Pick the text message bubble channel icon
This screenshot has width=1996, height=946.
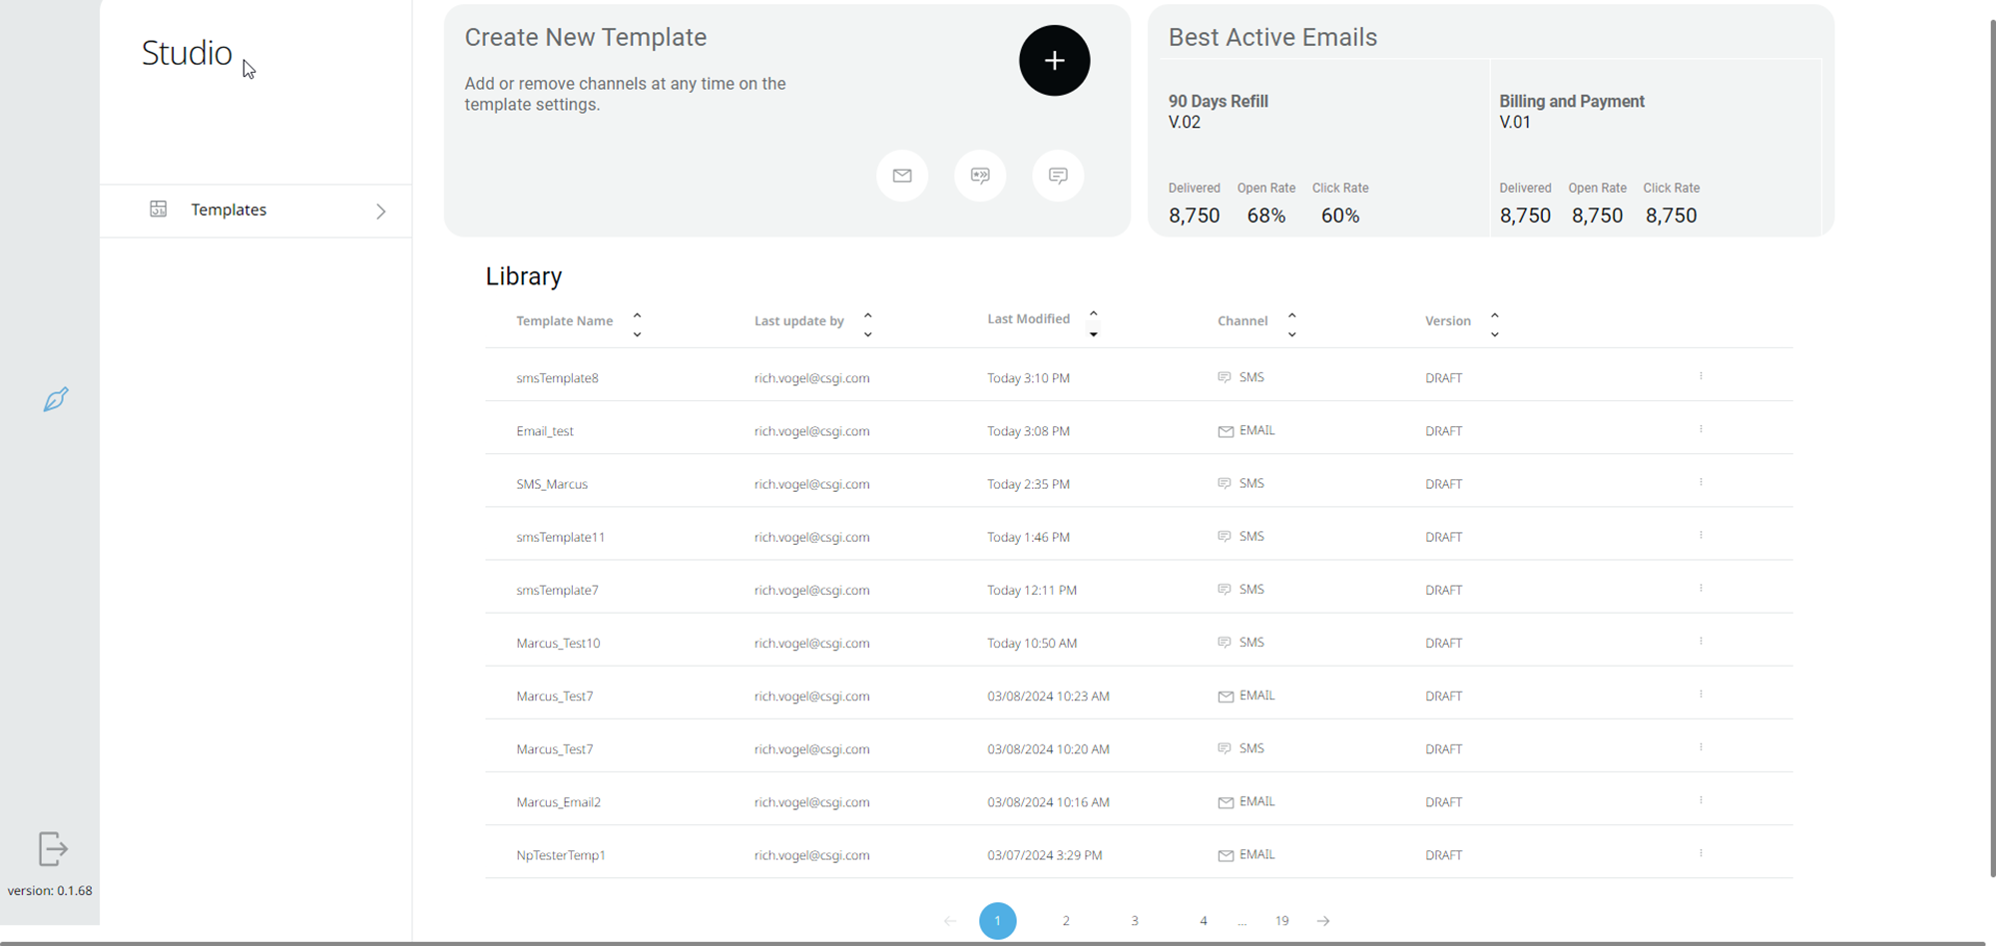(x=1058, y=176)
